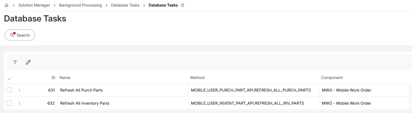Image resolution: width=412 pixels, height=113 pixels.
Task: Sort by the ID column header
Action: (53, 78)
